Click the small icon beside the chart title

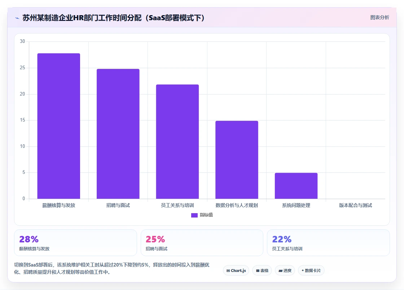[17, 18]
